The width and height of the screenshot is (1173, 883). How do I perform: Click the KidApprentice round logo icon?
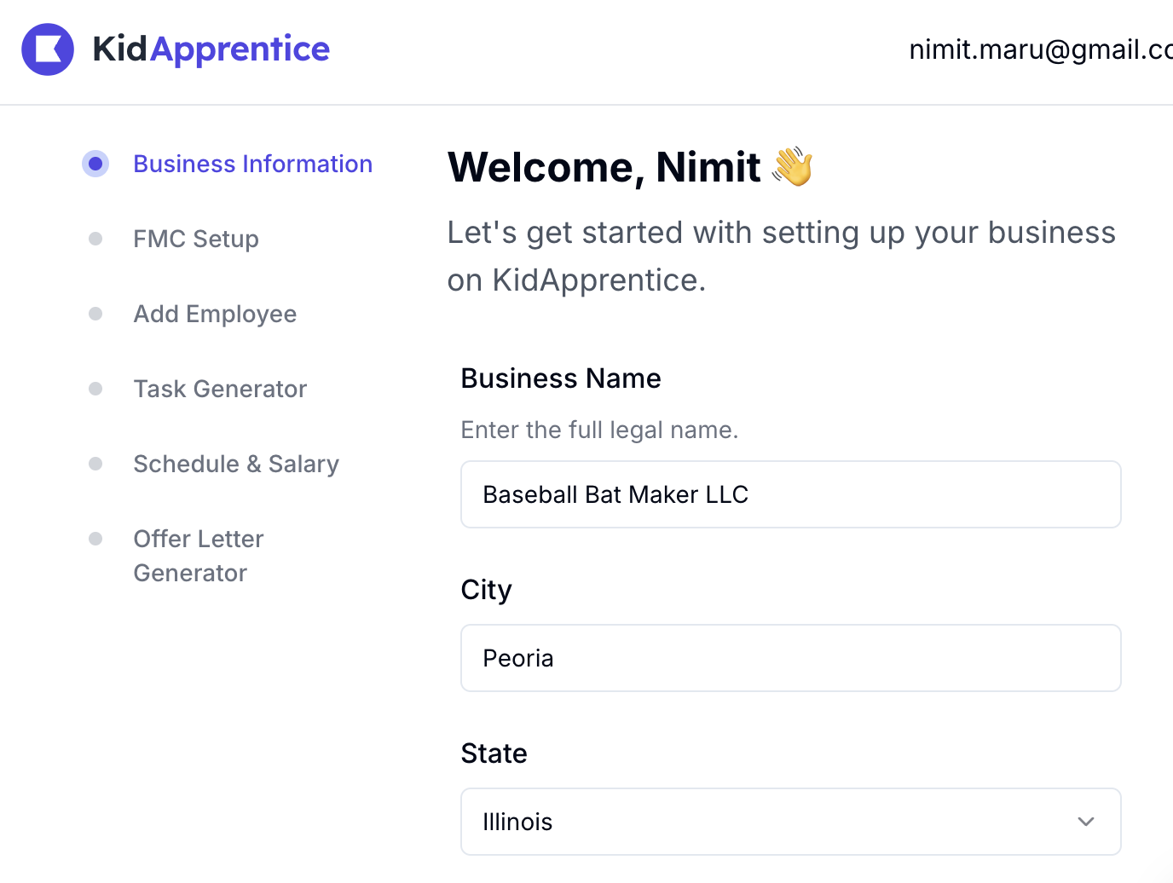tap(48, 49)
